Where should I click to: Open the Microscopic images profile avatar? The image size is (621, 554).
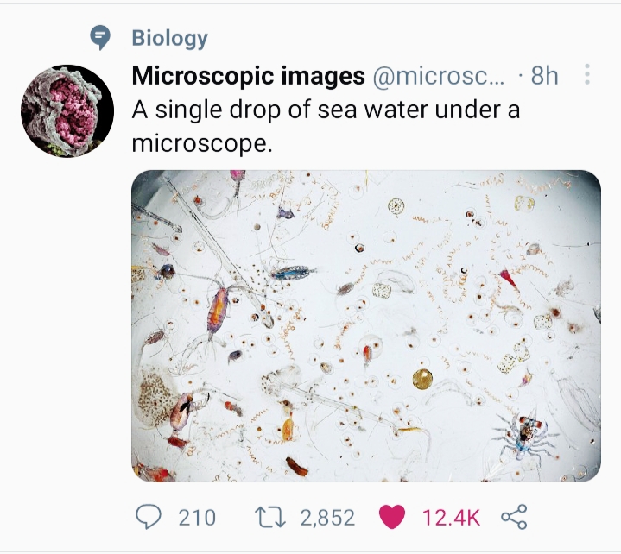(67, 110)
